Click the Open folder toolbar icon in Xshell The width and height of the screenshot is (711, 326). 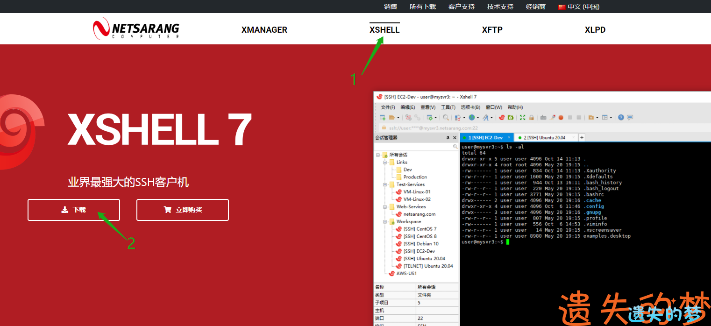tap(391, 117)
